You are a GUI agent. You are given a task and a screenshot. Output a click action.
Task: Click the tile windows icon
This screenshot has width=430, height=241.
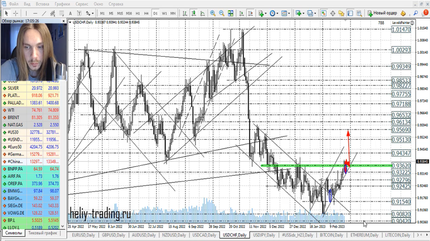[x=231, y=13]
